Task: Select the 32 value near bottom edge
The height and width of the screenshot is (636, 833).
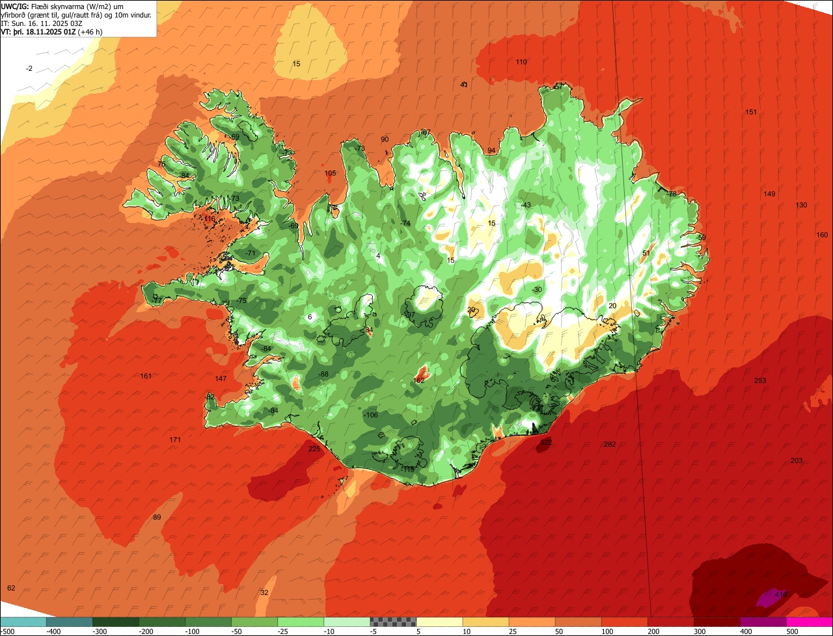Action: click(x=264, y=593)
